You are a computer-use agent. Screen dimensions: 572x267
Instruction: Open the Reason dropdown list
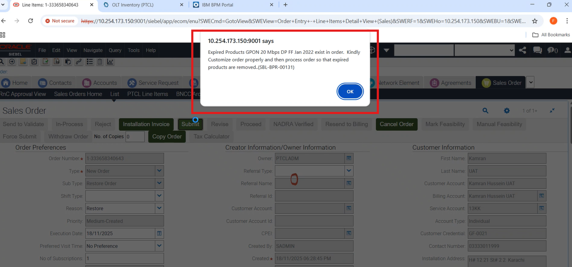pyautogui.click(x=159, y=208)
